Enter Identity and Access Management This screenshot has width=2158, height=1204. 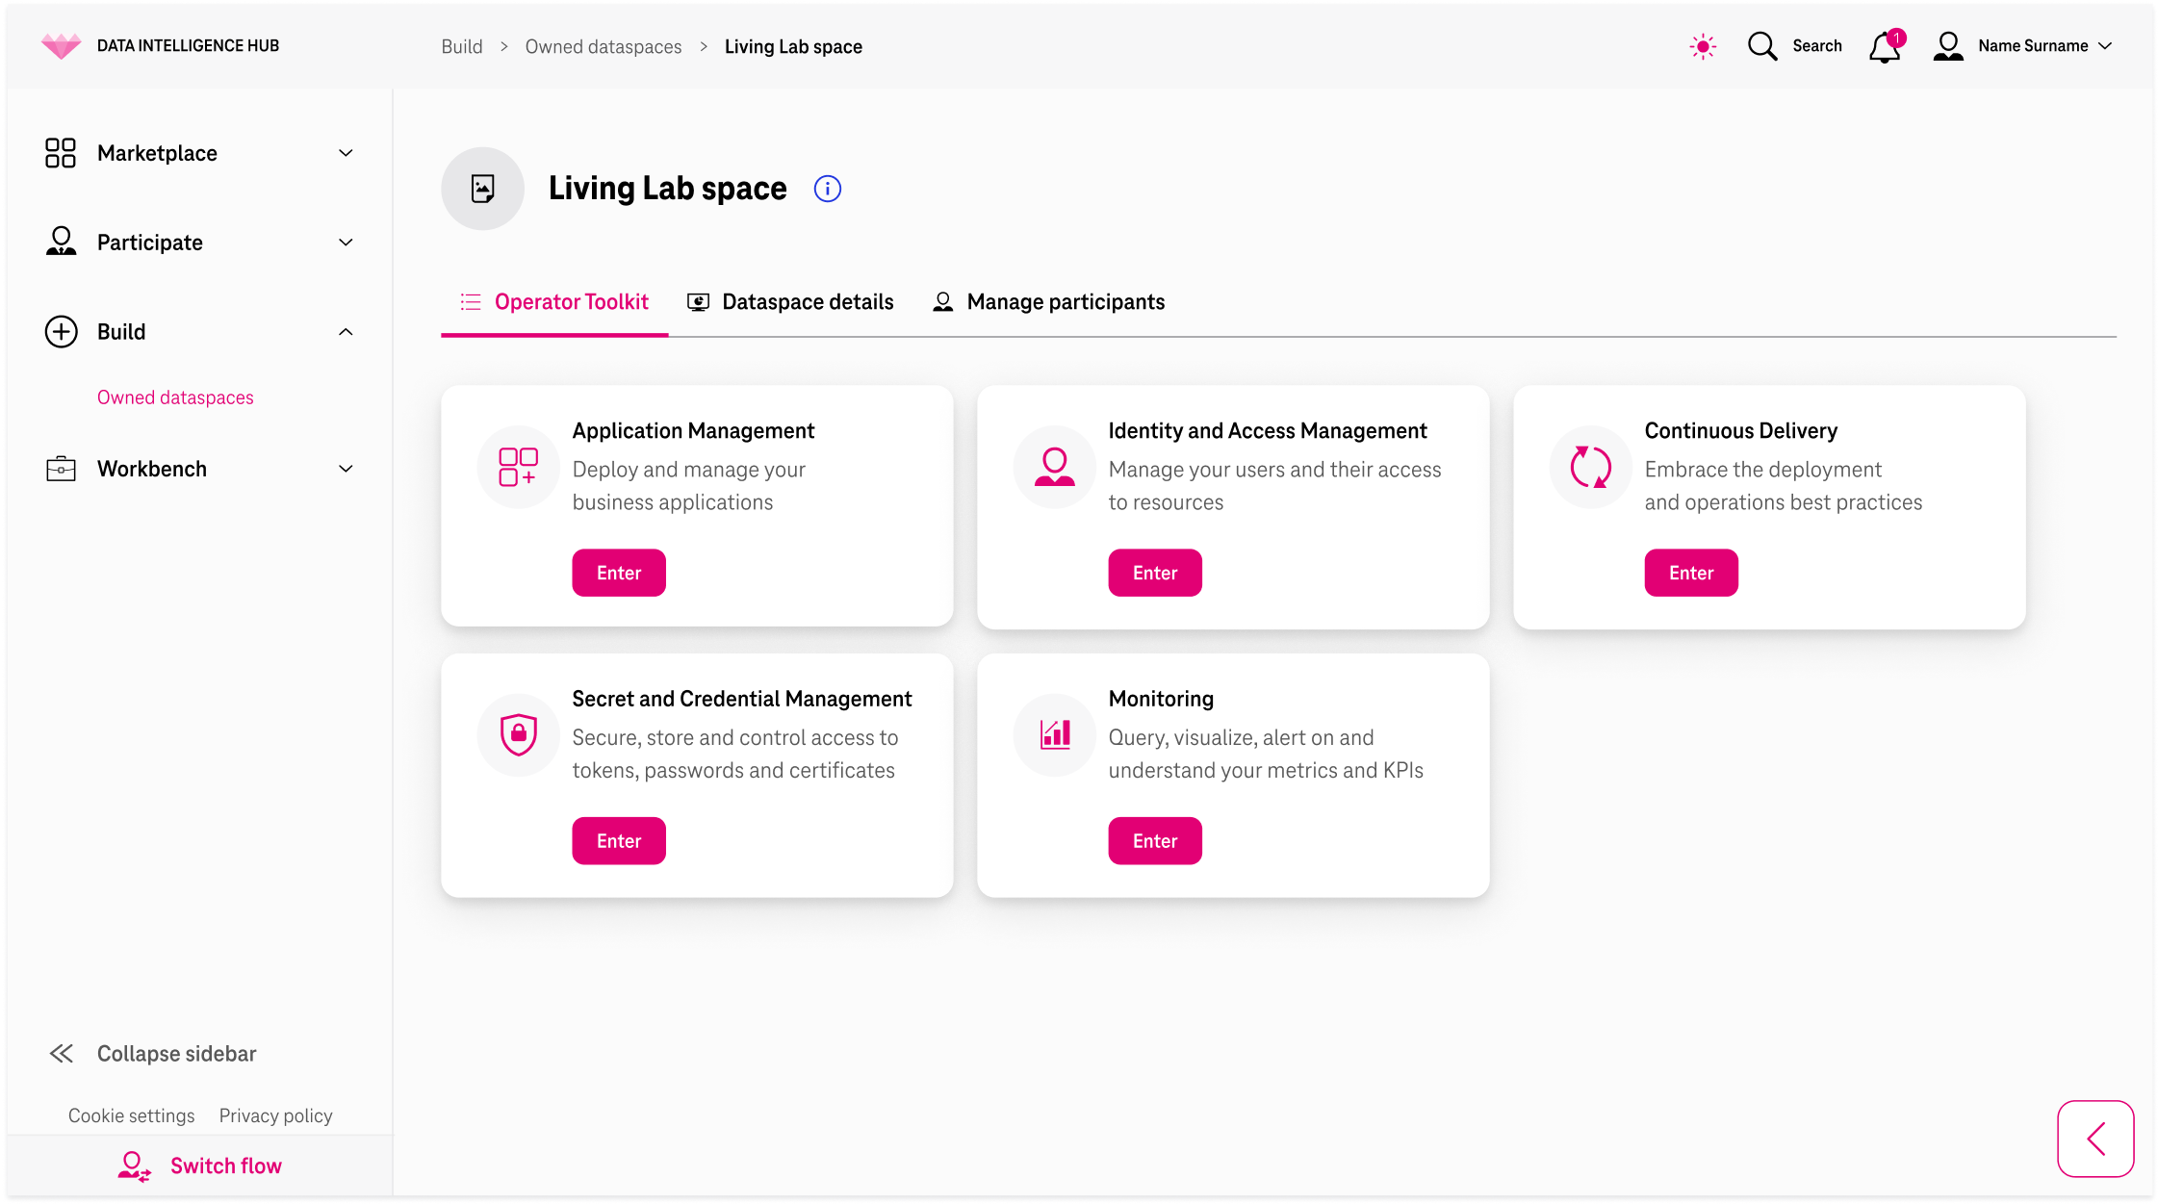(1154, 573)
